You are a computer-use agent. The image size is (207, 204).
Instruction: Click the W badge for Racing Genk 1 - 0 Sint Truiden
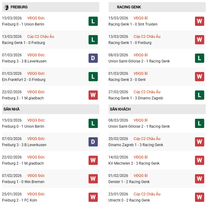tap(199, 21)
